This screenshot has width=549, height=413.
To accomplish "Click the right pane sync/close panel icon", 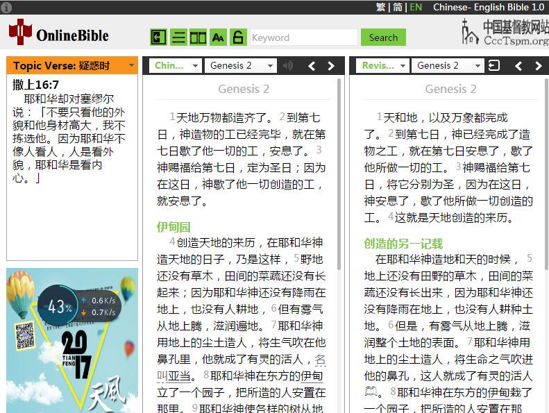I will pyautogui.click(x=493, y=65).
